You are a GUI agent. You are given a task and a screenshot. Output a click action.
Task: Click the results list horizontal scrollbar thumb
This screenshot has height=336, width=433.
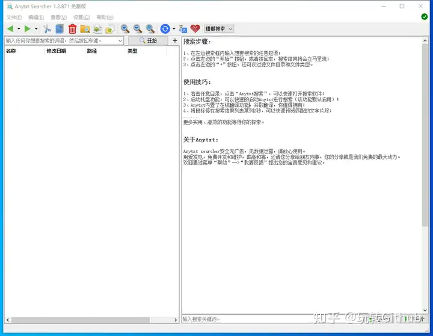pyautogui.click(x=81, y=320)
